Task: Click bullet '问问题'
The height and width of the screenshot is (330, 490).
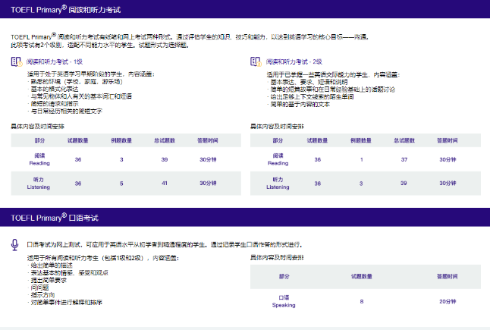Action: click(39, 288)
